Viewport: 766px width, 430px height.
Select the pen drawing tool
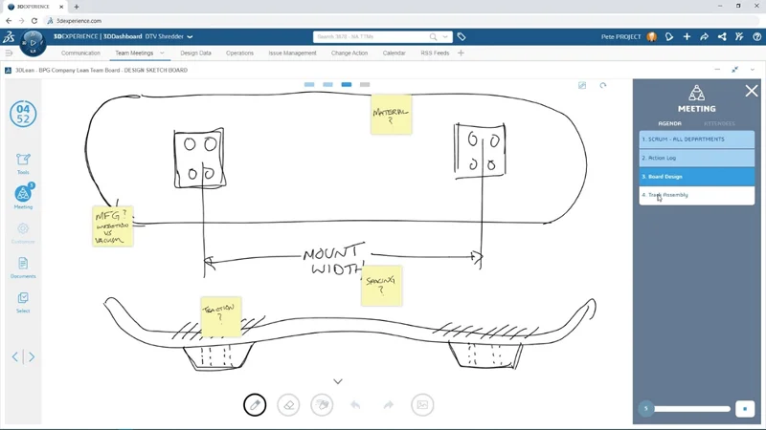click(x=255, y=405)
